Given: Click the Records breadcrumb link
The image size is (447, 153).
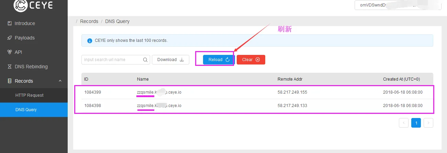Looking at the screenshot, I should point(89,21).
